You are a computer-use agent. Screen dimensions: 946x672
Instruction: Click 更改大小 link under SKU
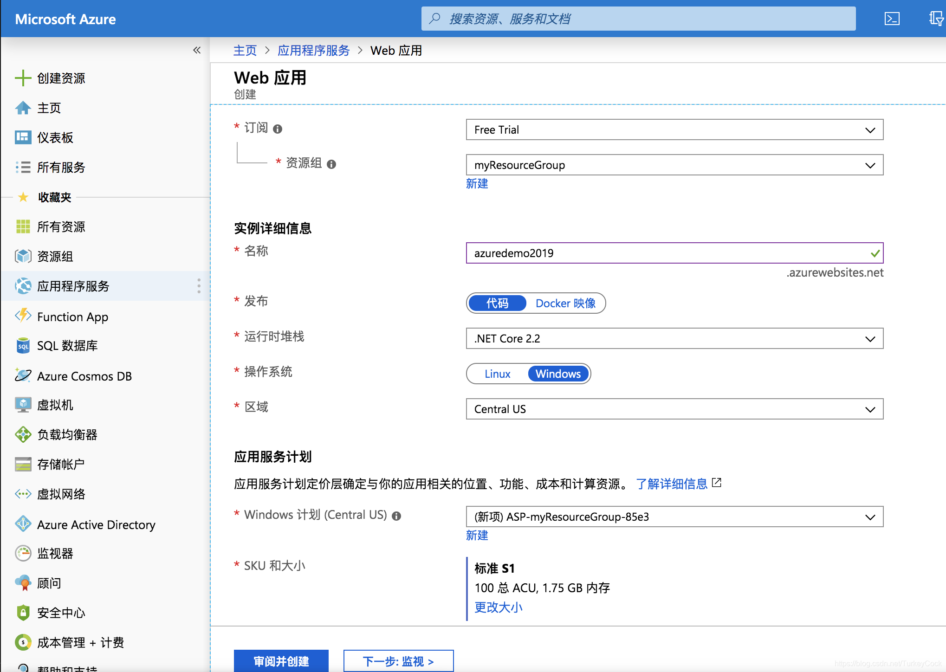[499, 607]
